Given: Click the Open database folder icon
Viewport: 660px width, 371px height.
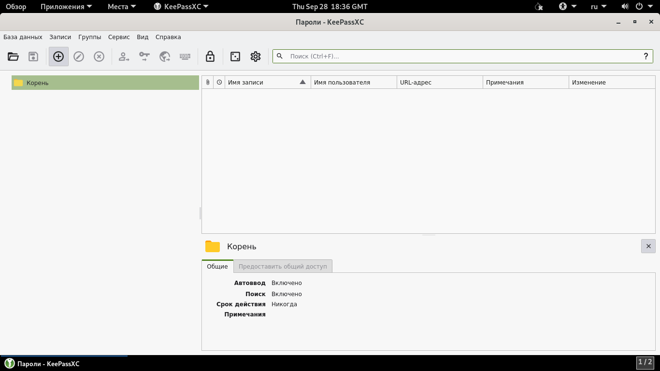Looking at the screenshot, I should [13, 57].
